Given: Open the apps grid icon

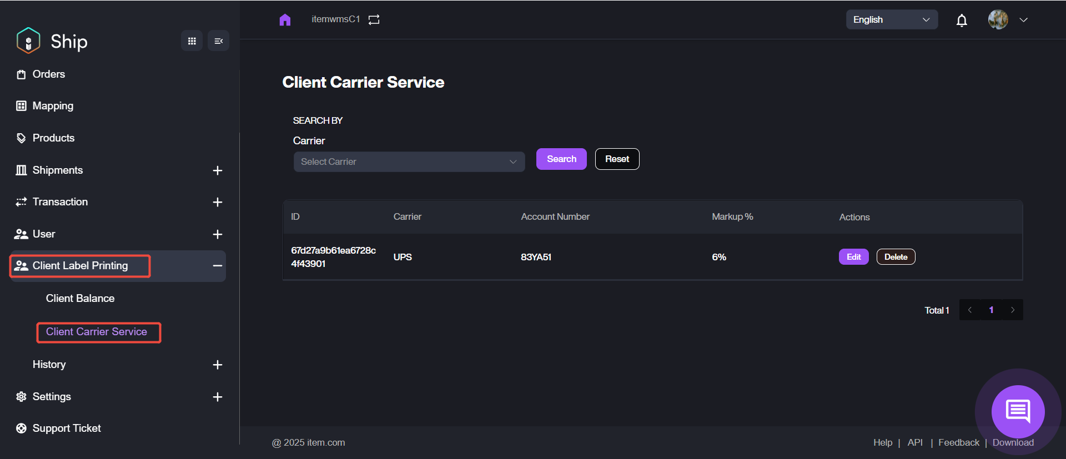Looking at the screenshot, I should 192,41.
